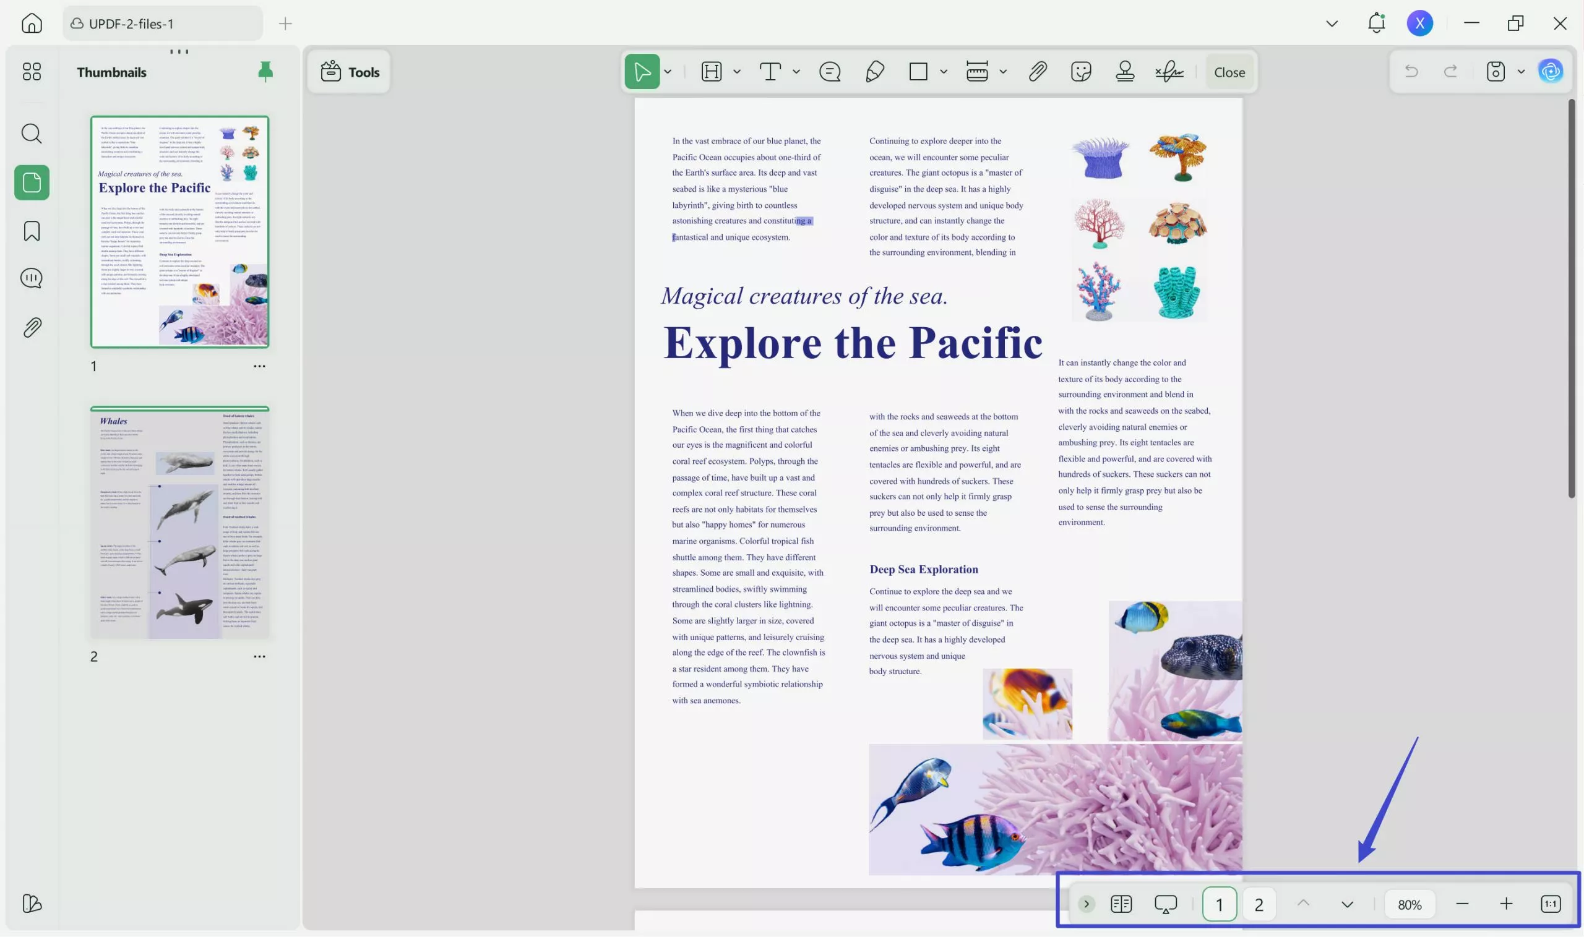Image resolution: width=1584 pixels, height=937 pixels.
Task: Open the bookmarks panel
Action: [32, 231]
